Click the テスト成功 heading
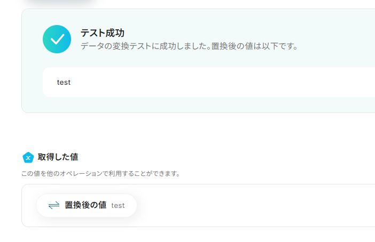 [102, 33]
